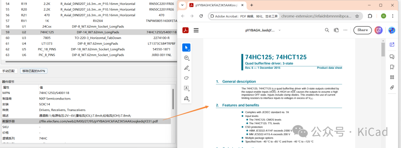This screenshot has height=148, width=401.
Task: Open the generative summary panel icon
Action: point(392,44)
